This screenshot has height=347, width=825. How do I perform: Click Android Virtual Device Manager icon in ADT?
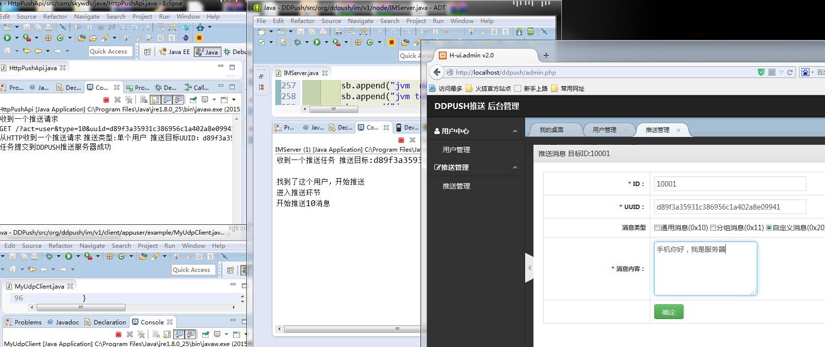[531, 31]
